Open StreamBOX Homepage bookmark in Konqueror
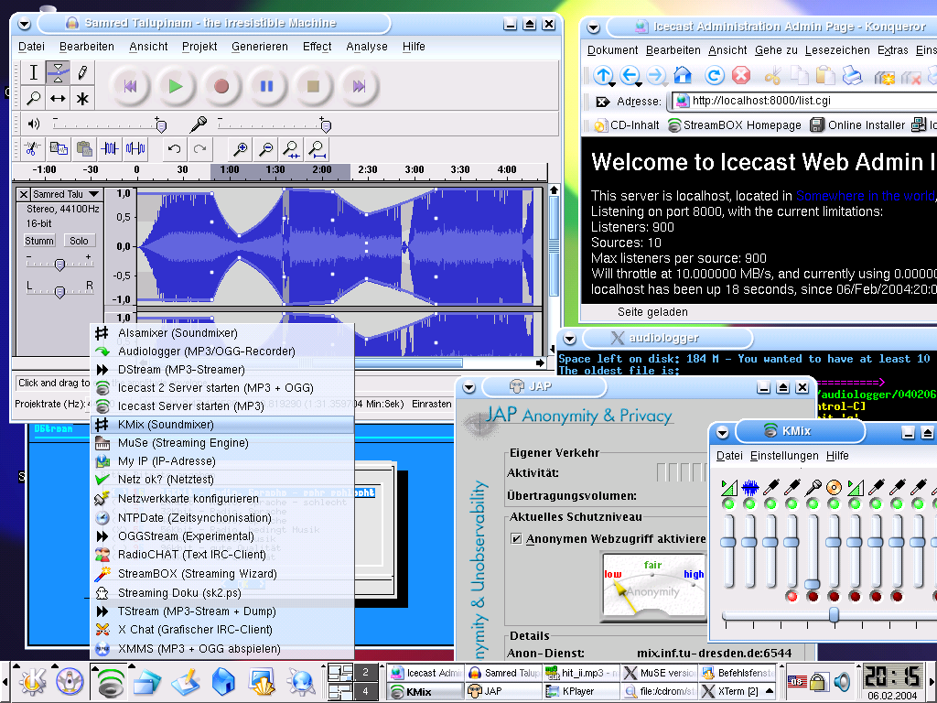937x703 pixels. pyautogui.click(x=735, y=124)
